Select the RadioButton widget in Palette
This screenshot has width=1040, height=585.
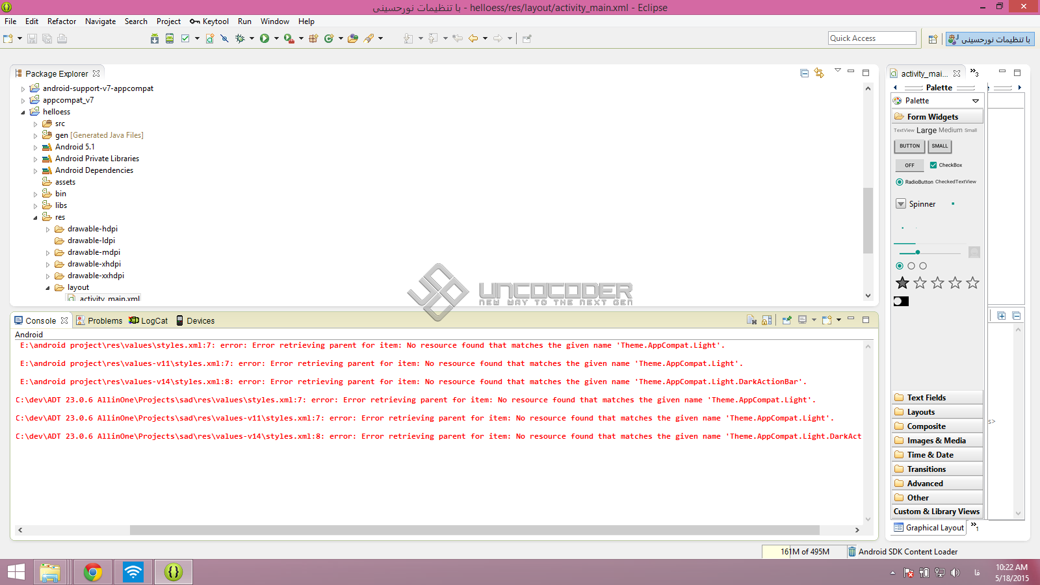click(x=914, y=182)
